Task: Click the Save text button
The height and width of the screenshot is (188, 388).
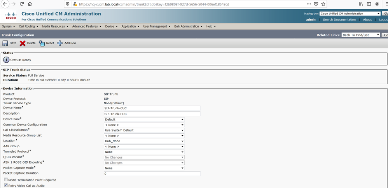Action: click(x=13, y=43)
